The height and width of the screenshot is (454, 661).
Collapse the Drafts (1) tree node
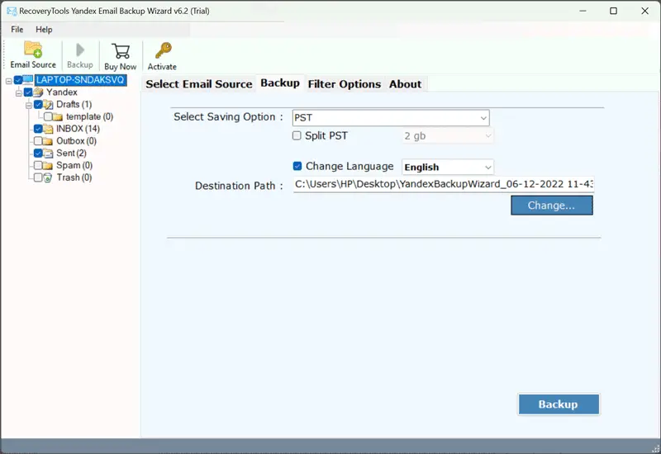click(x=28, y=105)
